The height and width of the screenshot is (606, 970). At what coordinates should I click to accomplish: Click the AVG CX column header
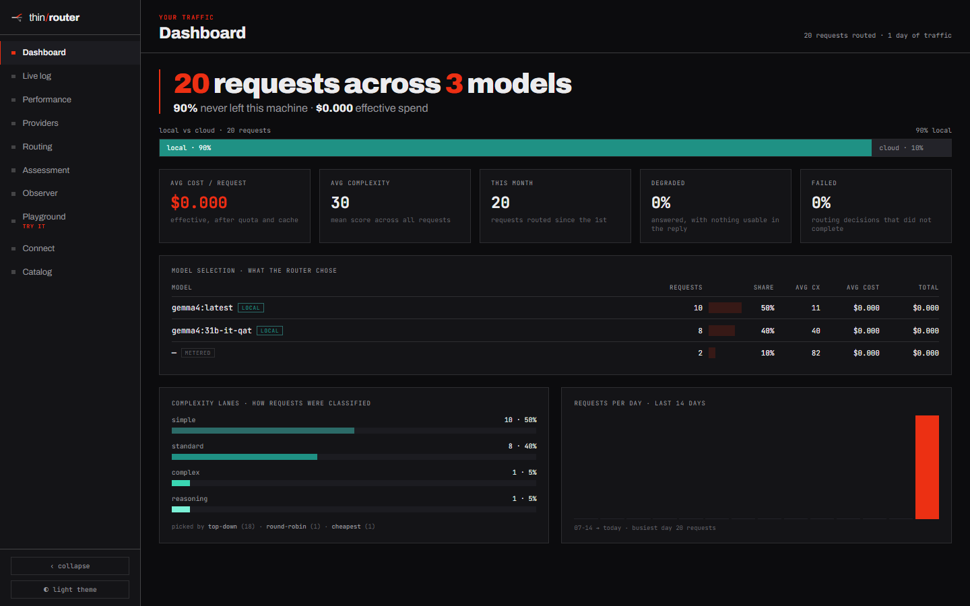tap(808, 288)
